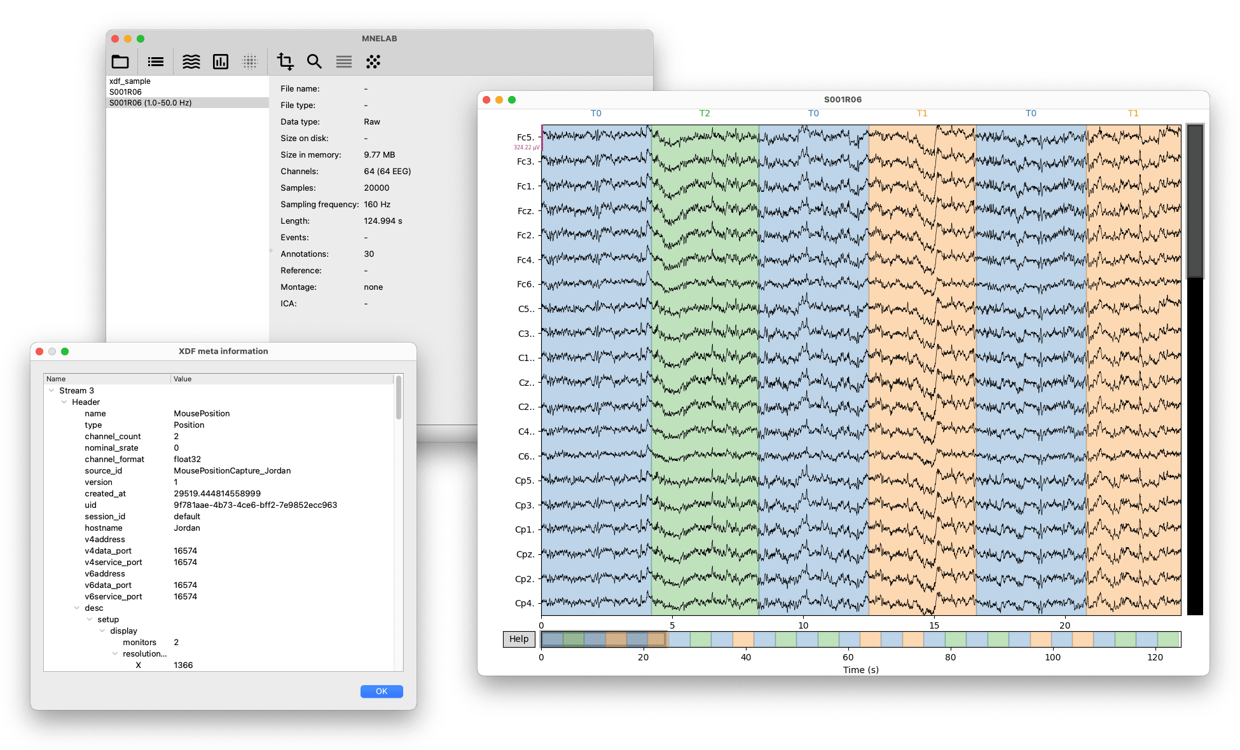Select the Crop data tool
The image size is (1240, 750).
[x=286, y=62]
